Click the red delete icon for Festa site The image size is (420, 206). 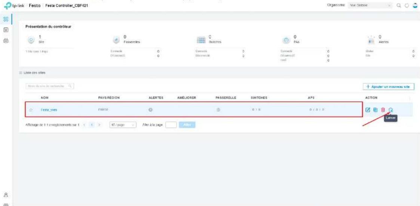tap(383, 110)
